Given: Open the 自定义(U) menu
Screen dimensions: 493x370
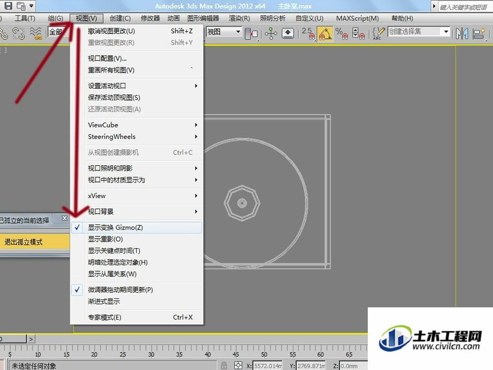Looking at the screenshot, I should click(310, 18).
